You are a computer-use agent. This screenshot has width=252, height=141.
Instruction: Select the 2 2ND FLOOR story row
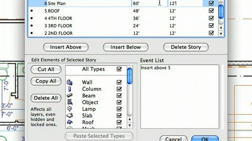pos(123,33)
